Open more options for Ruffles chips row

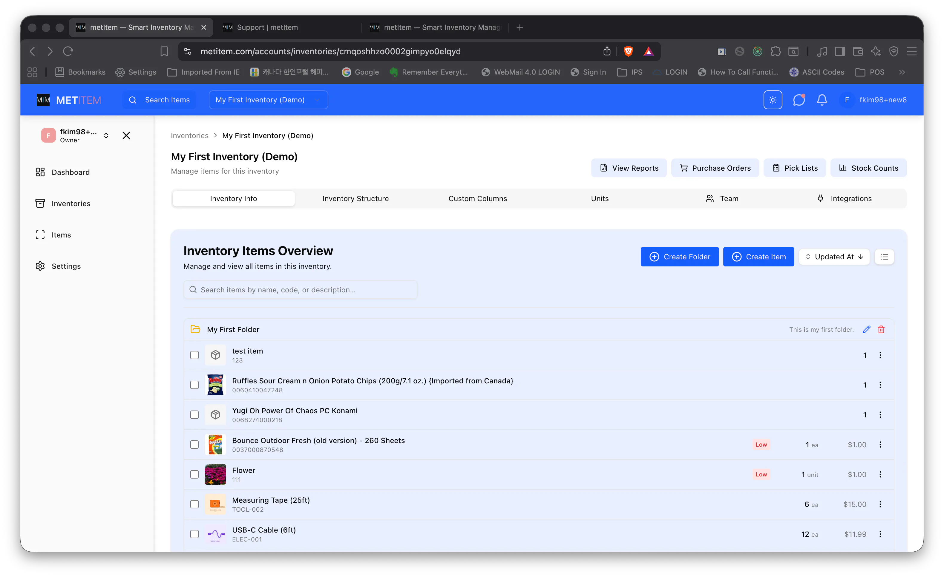point(880,385)
